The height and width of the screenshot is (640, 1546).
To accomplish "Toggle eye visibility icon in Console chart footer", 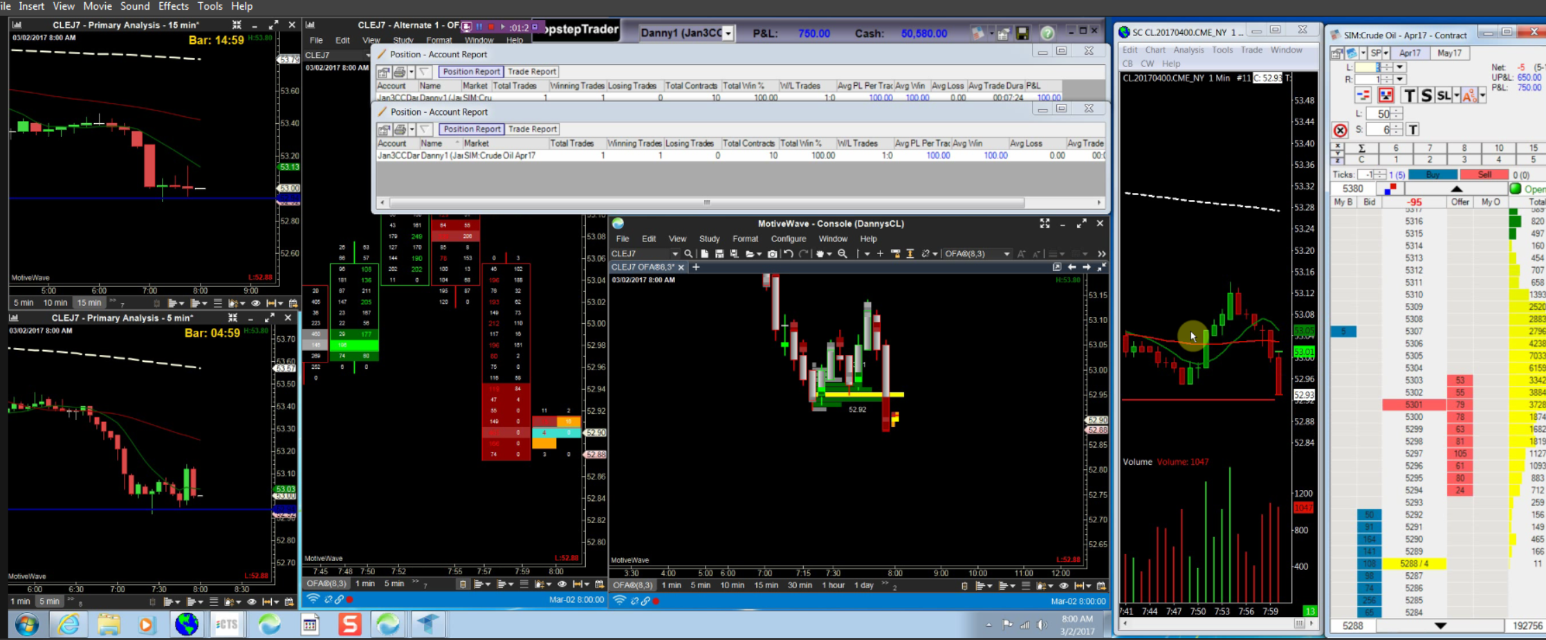I will coord(1064,586).
